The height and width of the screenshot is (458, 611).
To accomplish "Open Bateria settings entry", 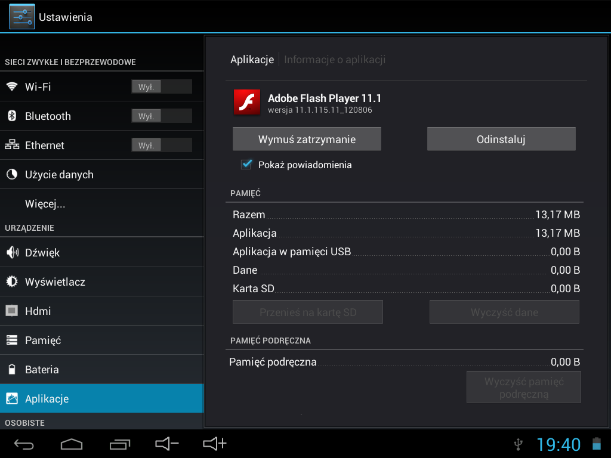I will point(102,369).
